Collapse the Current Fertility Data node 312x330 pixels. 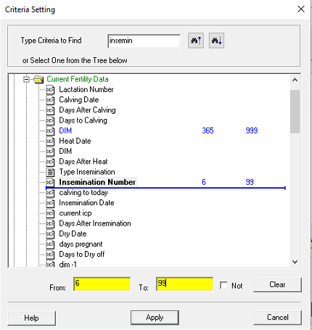26,79
